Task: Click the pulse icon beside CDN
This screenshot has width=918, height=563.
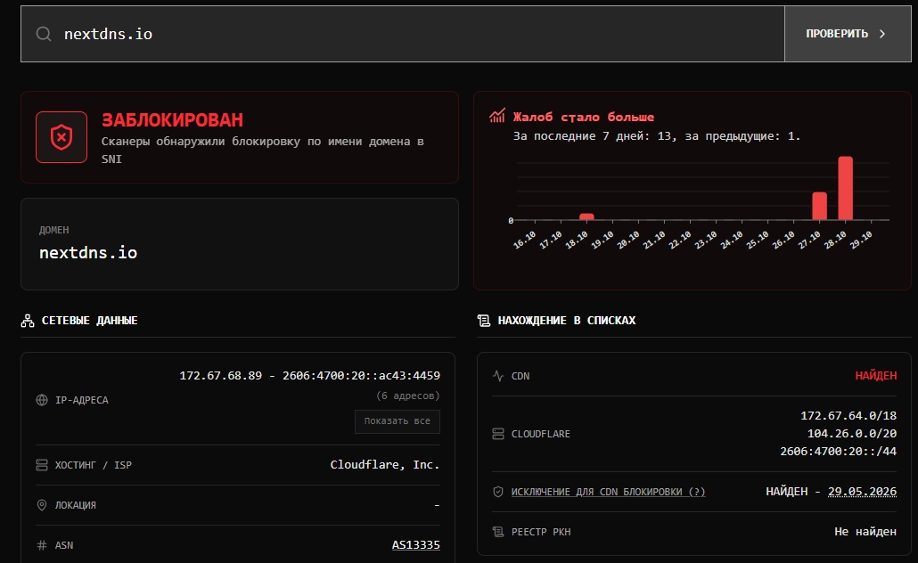Action: click(x=498, y=376)
